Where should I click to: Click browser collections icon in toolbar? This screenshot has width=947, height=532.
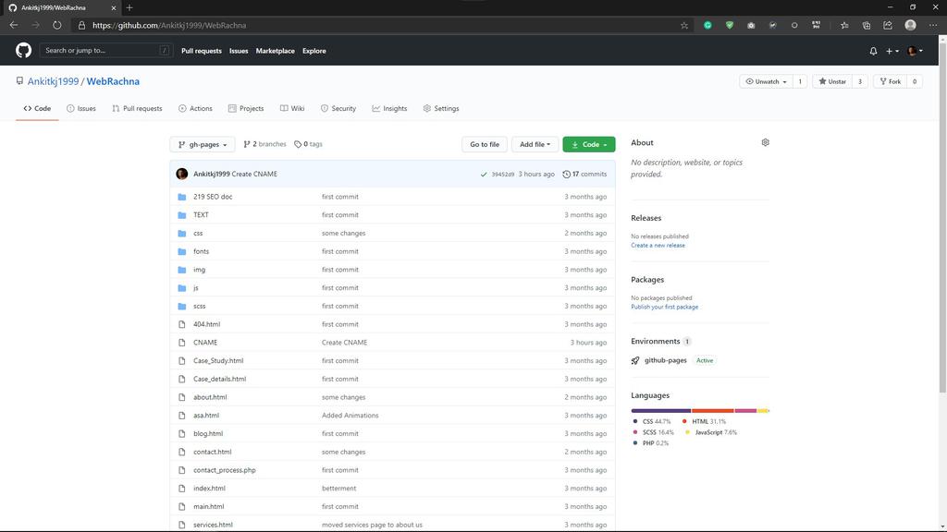click(x=866, y=25)
